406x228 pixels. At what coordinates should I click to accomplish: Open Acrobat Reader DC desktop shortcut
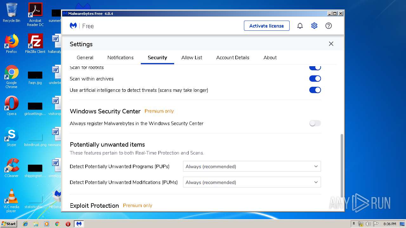pos(35,15)
